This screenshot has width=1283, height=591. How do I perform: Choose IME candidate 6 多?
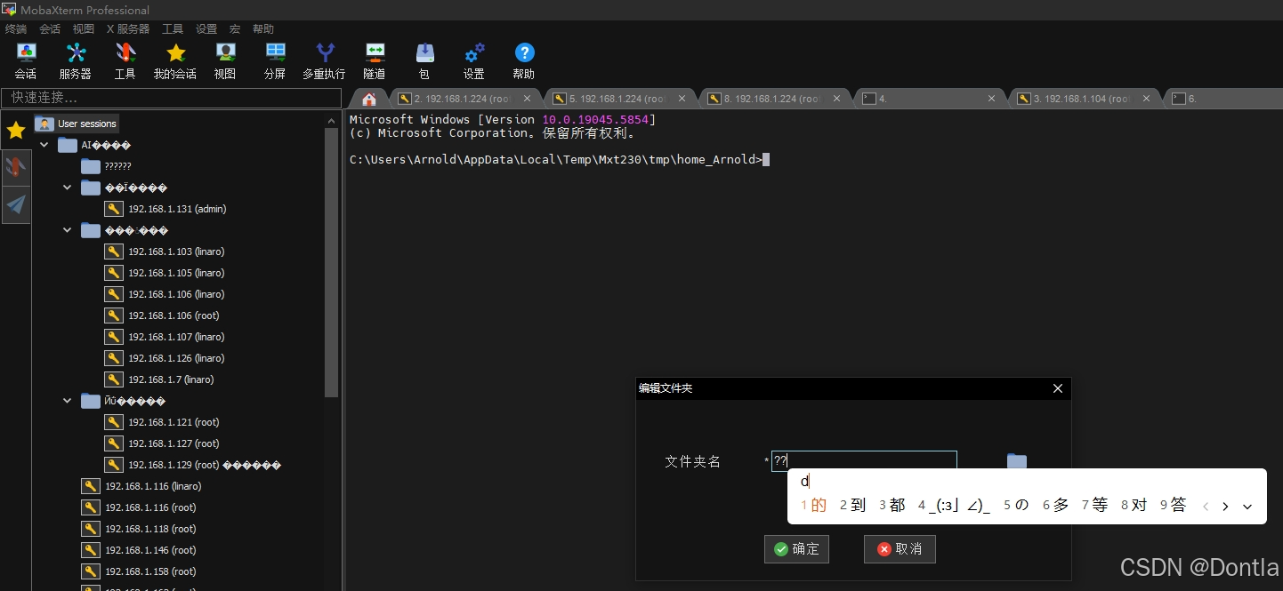pos(1055,506)
